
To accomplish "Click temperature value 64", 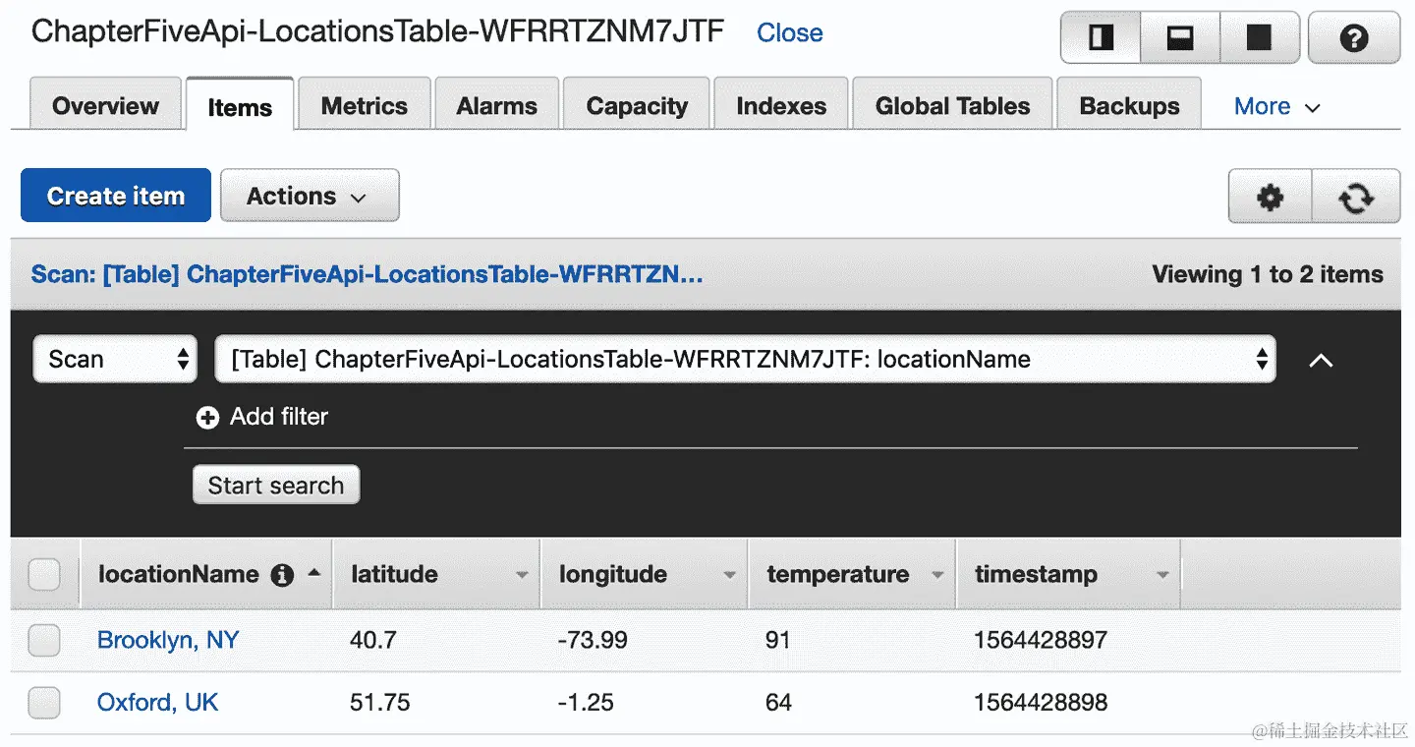I will click(778, 703).
